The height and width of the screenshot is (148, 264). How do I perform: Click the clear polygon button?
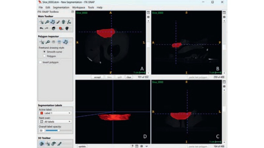[129, 77]
